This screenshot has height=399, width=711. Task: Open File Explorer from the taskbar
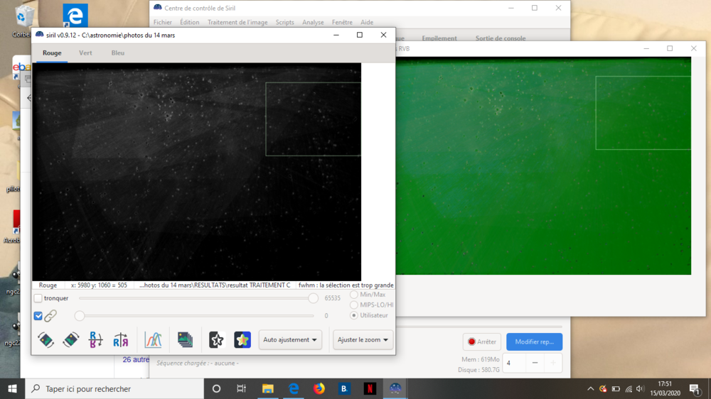[268, 388]
